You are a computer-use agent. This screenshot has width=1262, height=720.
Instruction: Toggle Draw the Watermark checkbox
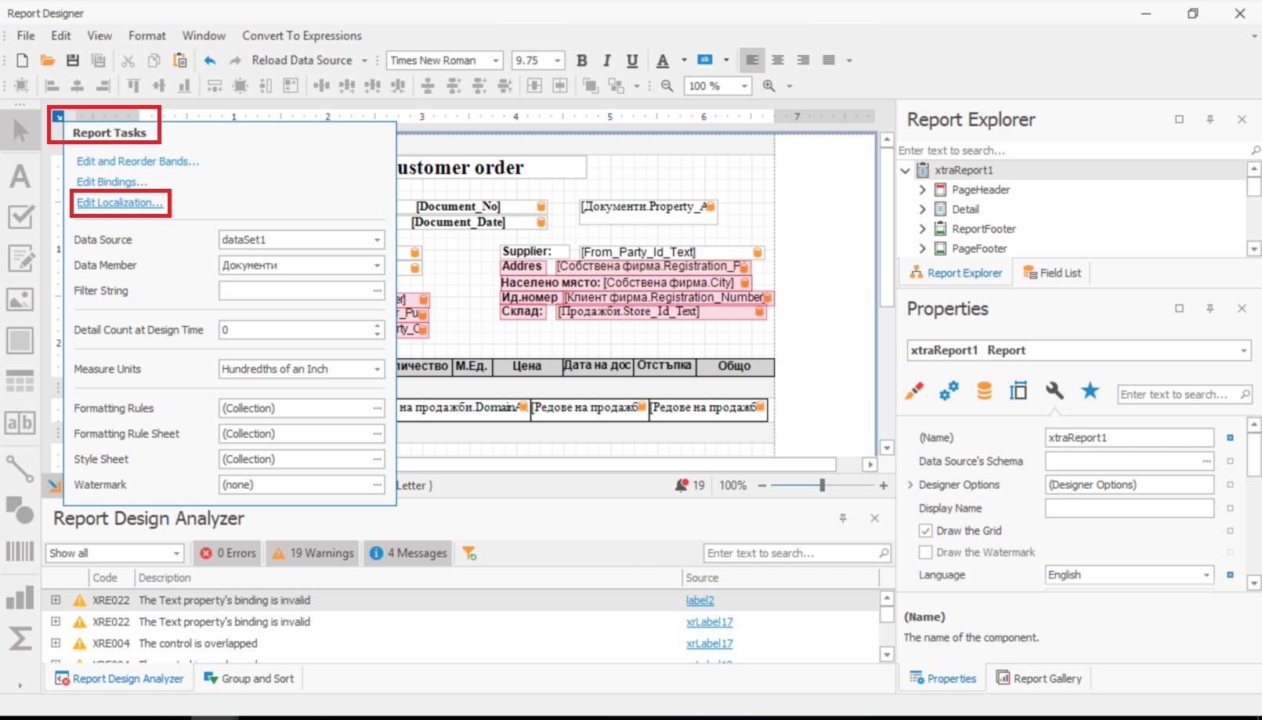pyautogui.click(x=926, y=552)
